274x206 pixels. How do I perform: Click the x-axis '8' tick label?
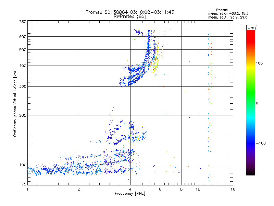point(182,189)
